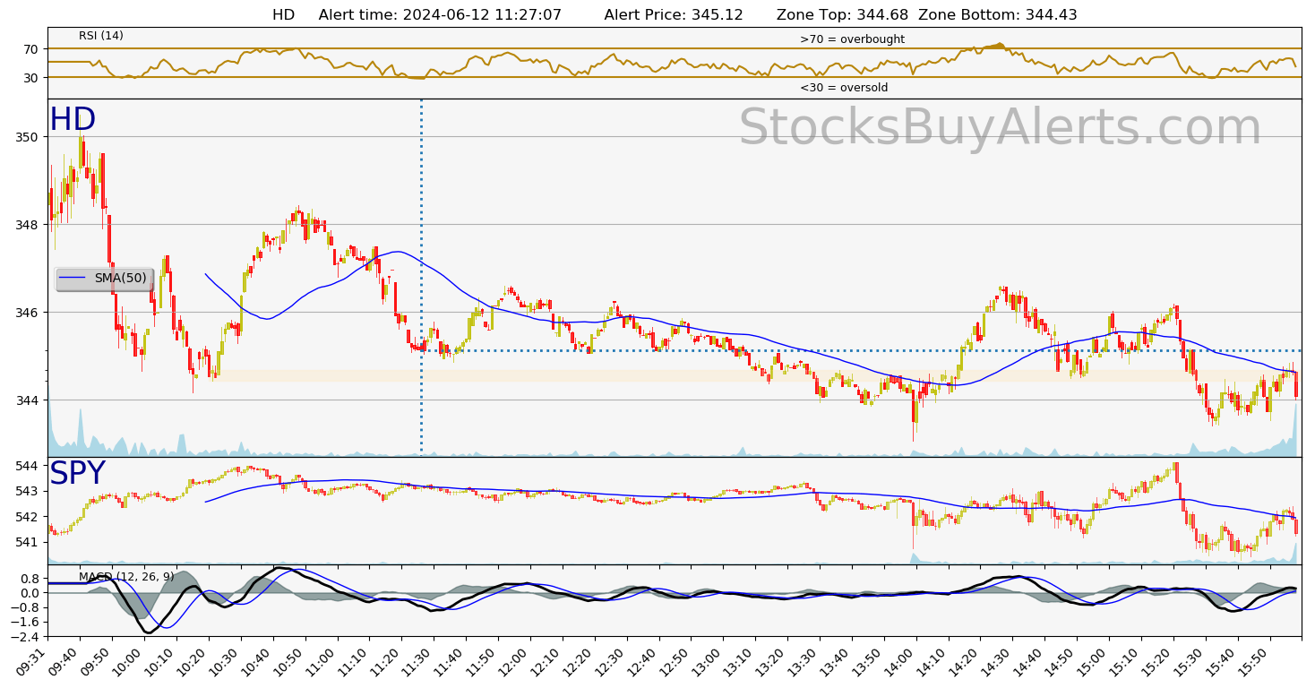The width and height of the screenshot is (1315, 688).
Task: Click the '<30 = oversold' annotation
Action: click(844, 88)
